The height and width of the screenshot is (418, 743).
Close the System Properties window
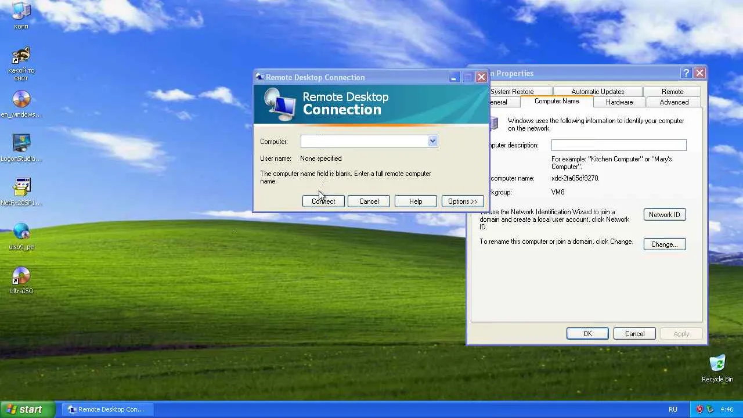[x=699, y=73]
